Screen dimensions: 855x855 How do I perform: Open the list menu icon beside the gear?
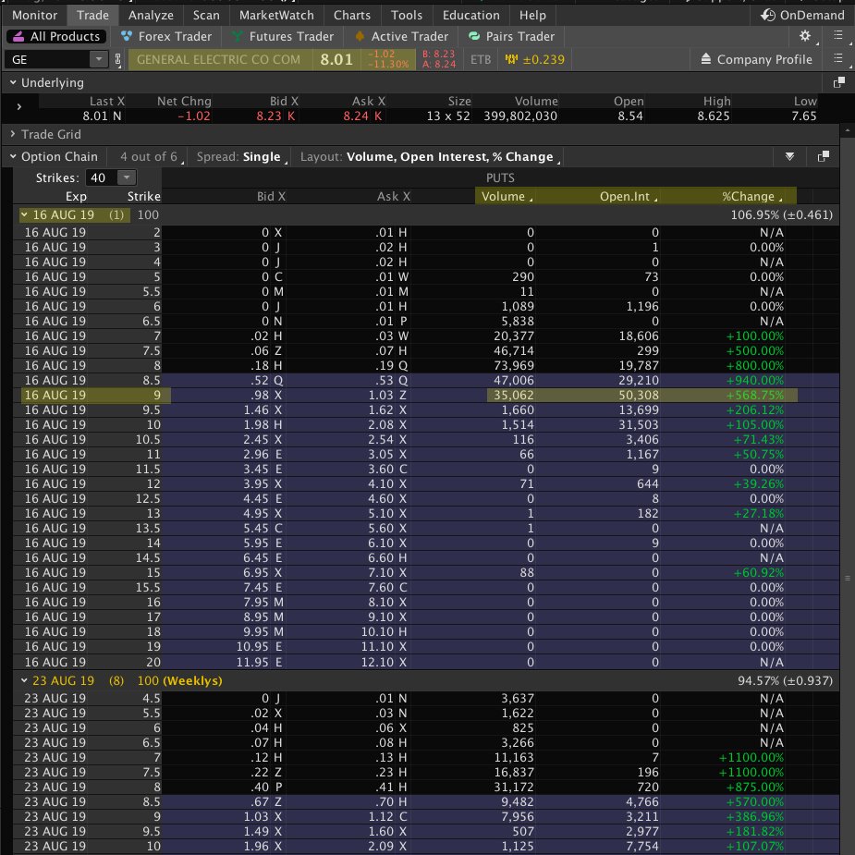(x=838, y=35)
